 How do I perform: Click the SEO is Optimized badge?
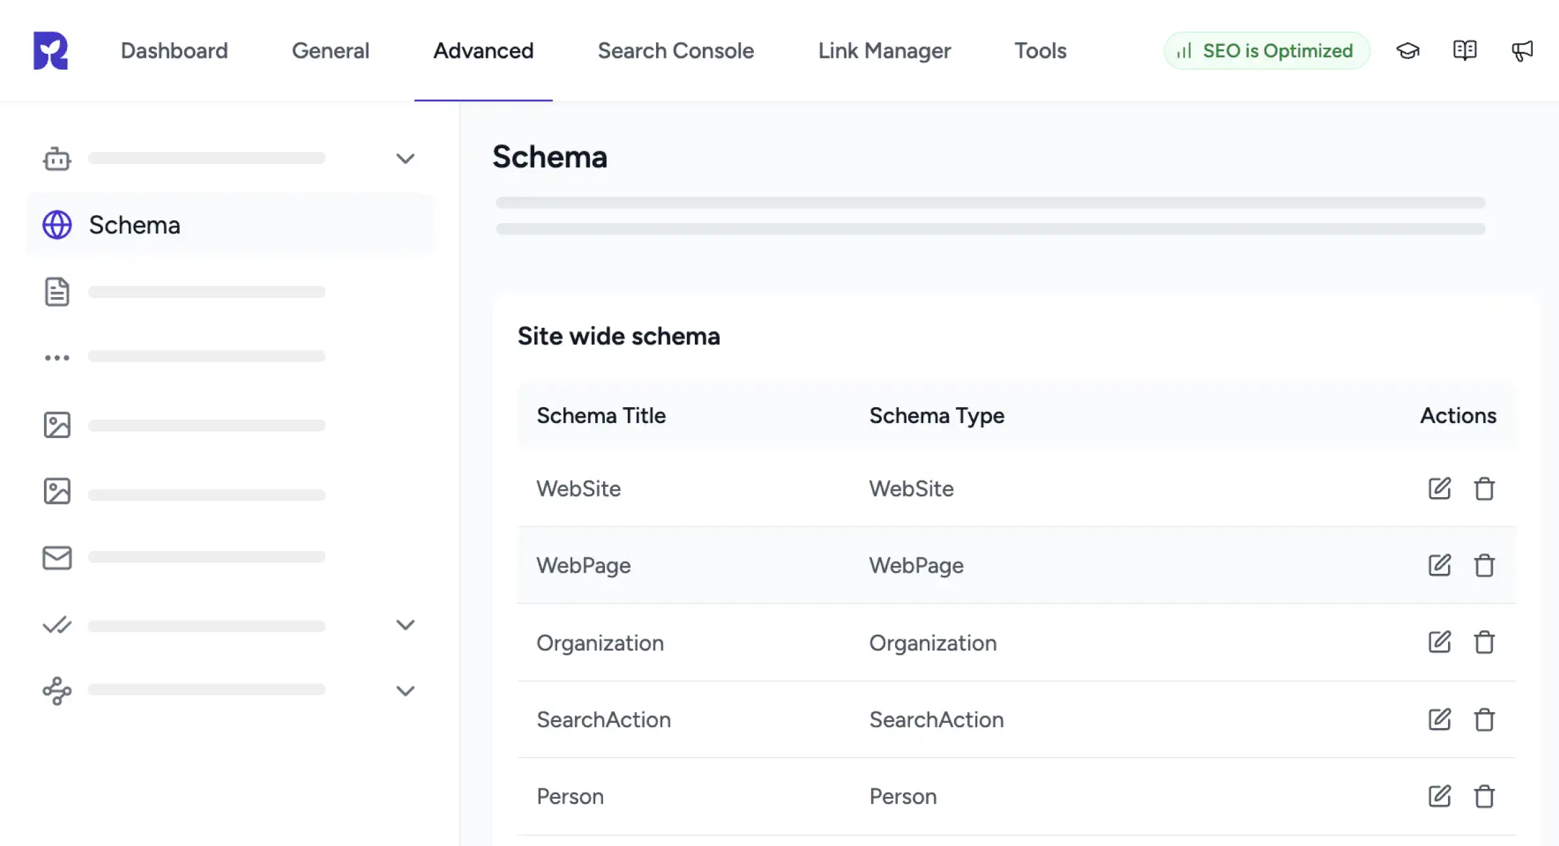click(x=1266, y=50)
